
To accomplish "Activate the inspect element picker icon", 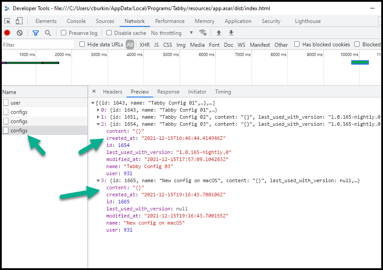I will point(8,21).
